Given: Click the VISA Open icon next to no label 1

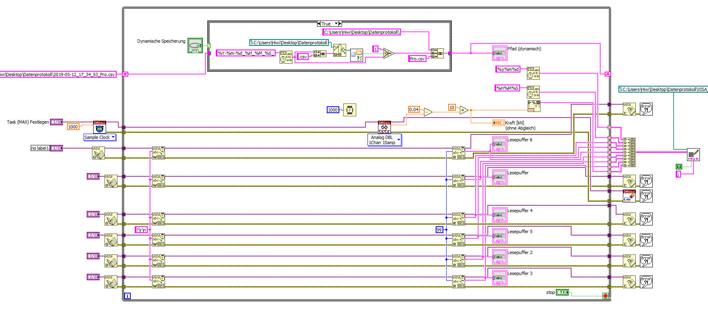Looking at the screenshot, I should tap(98, 153).
